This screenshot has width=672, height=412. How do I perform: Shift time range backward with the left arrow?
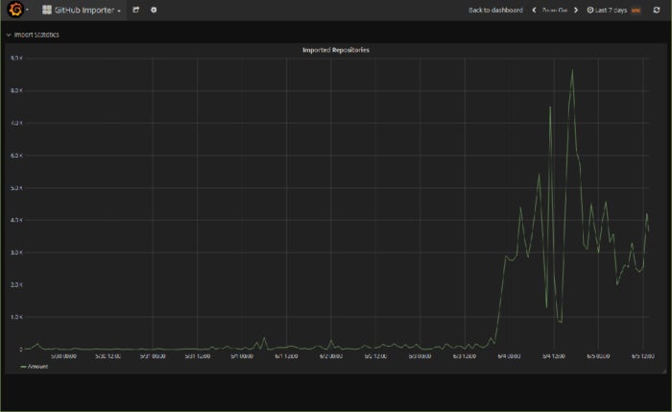[x=534, y=10]
